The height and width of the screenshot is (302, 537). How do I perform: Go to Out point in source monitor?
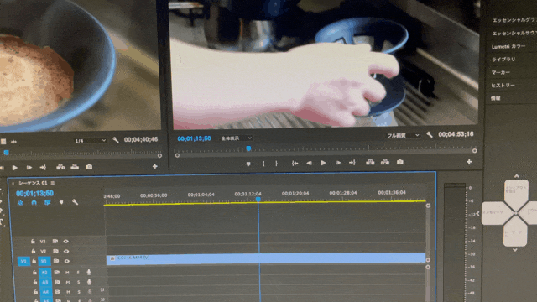[43, 168]
